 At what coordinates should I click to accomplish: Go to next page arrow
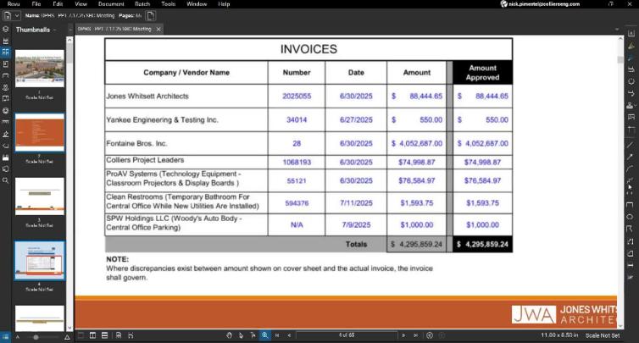pyautogui.click(x=403, y=335)
